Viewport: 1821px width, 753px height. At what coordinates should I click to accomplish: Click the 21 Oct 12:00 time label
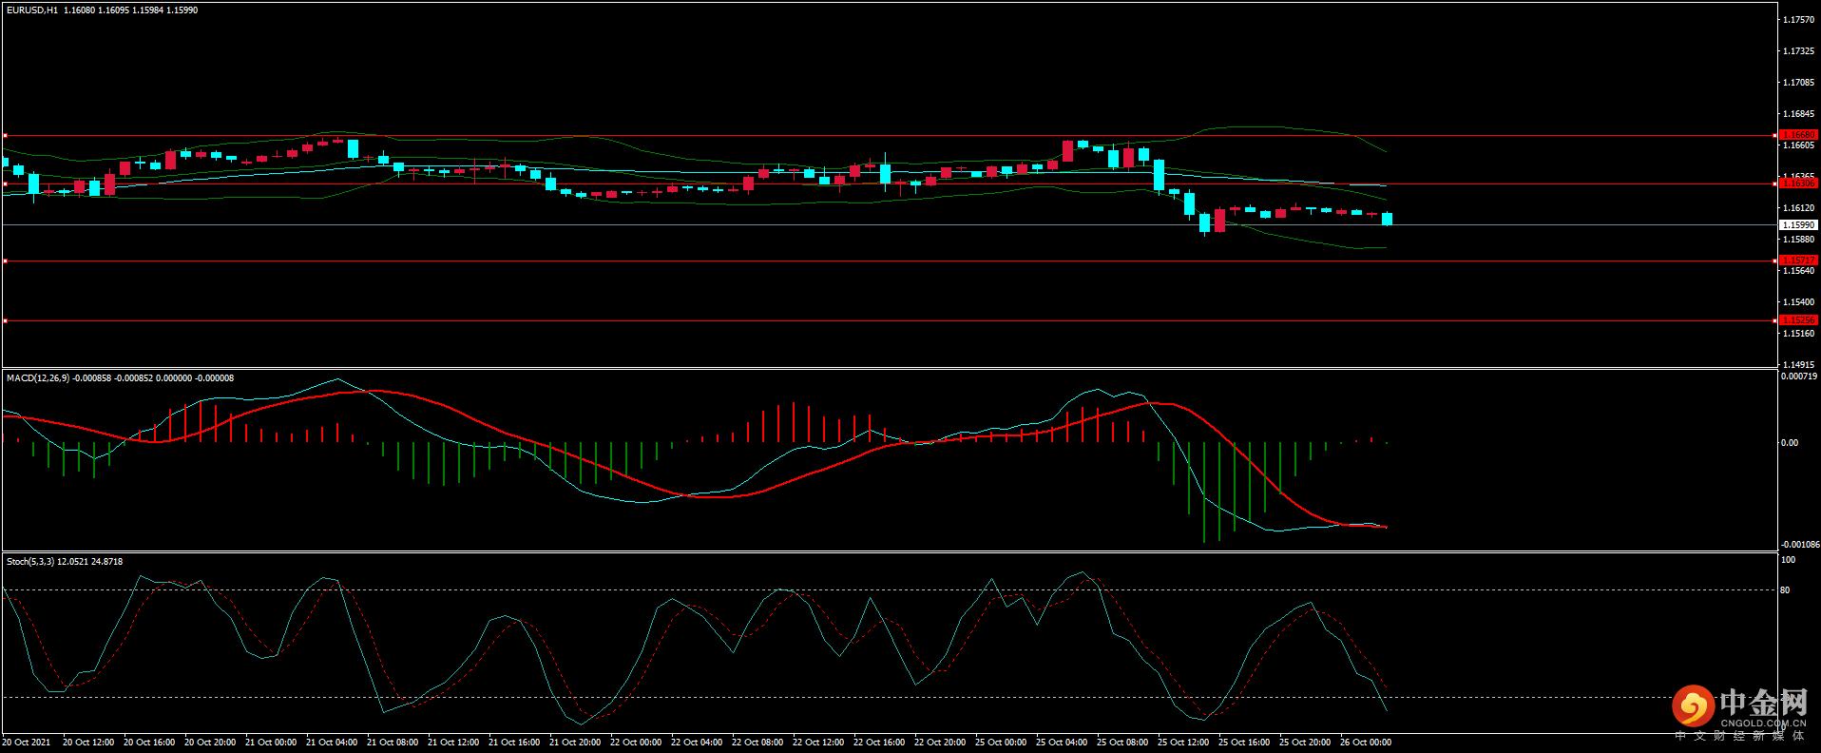(453, 743)
